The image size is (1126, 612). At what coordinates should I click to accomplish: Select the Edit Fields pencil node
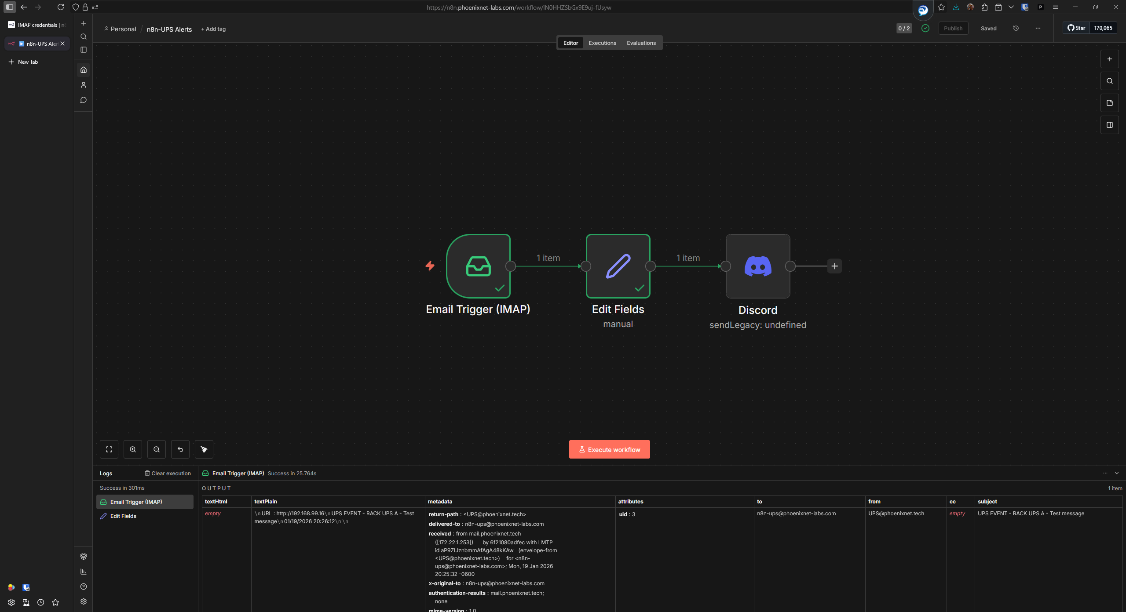tap(618, 266)
